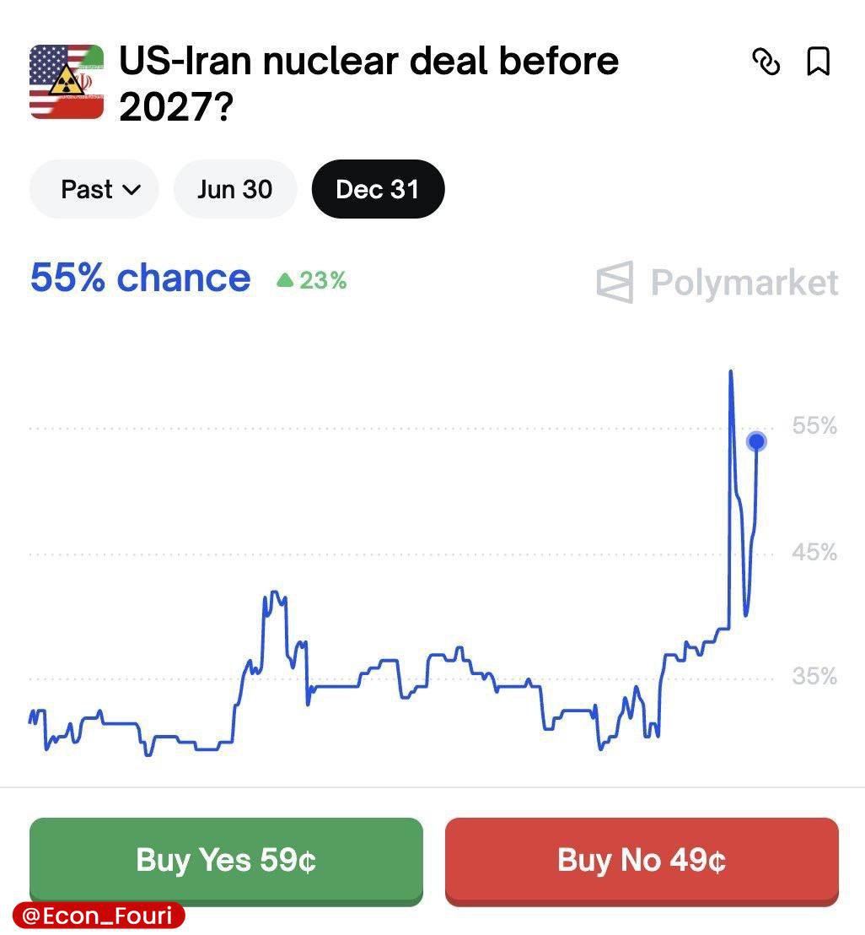Click the 45% axis label
Viewport: 865px width, 935px height.
814,553
